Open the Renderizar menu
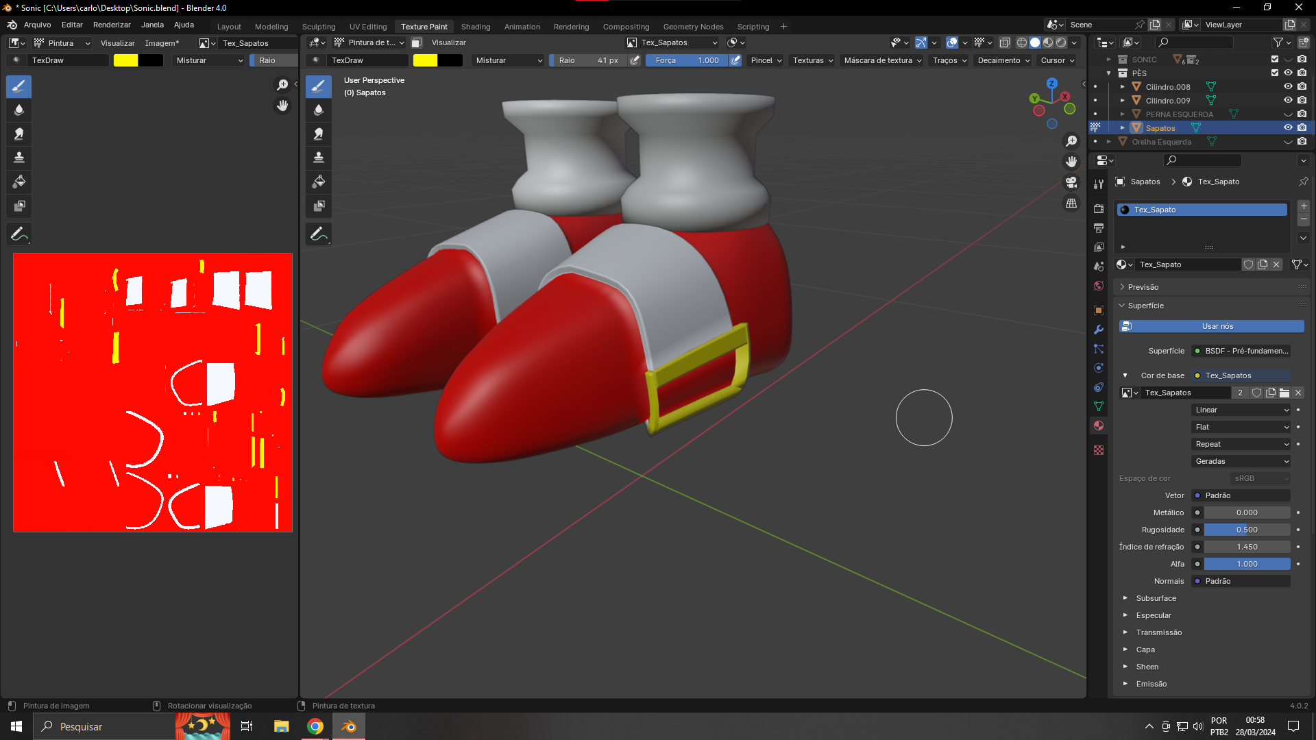Screen dimensions: 1316x740 112,25
